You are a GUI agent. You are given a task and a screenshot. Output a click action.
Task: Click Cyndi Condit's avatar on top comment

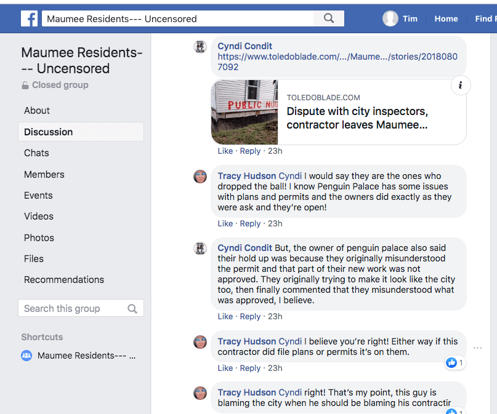click(x=200, y=47)
